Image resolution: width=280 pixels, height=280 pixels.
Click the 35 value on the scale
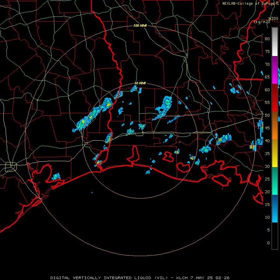pyautogui.click(x=267, y=154)
